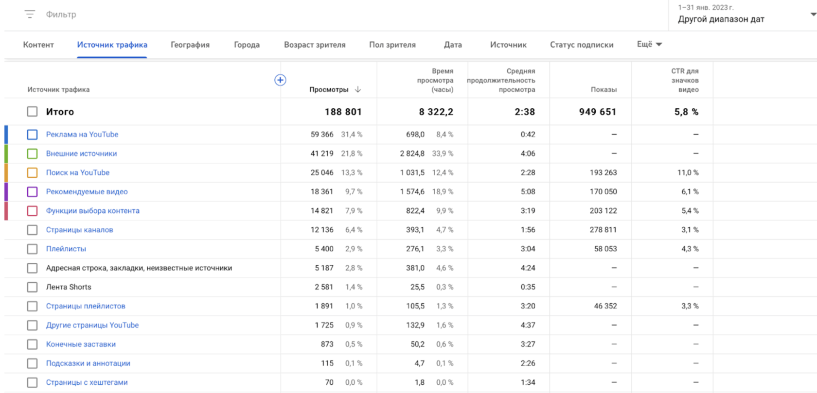Open the Поиск на YouTube link
The height and width of the screenshot is (393, 817).
pos(78,172)
